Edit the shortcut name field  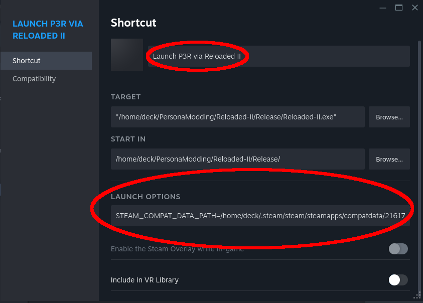278,56
